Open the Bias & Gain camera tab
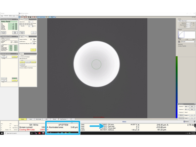This screenshot has height=147, width=196. [x=184, y=21]
